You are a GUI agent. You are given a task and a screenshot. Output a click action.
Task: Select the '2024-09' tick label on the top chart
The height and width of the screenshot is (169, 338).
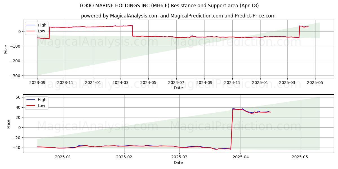(204, 83)
